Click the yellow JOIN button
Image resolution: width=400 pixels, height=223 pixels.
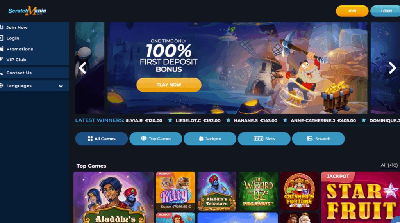pyautogui.click(x=352, y=11)
